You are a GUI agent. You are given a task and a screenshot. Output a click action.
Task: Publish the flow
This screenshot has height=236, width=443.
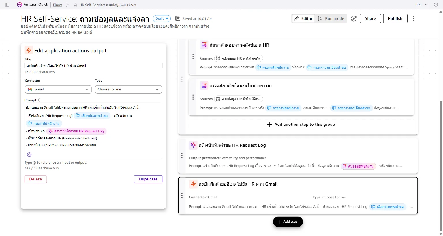(395, 18)
